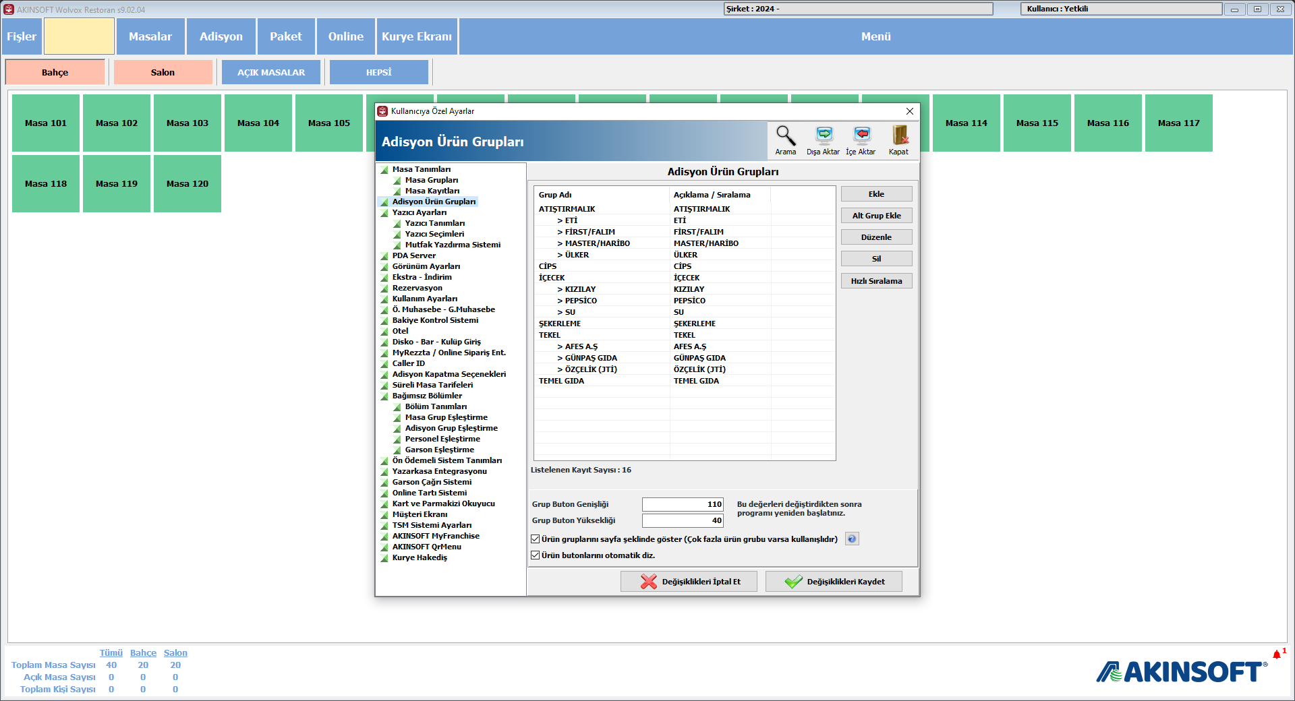The image size is (1295, 701).
Task: Click the tree icon beside Otel
Action: (384, 332)
